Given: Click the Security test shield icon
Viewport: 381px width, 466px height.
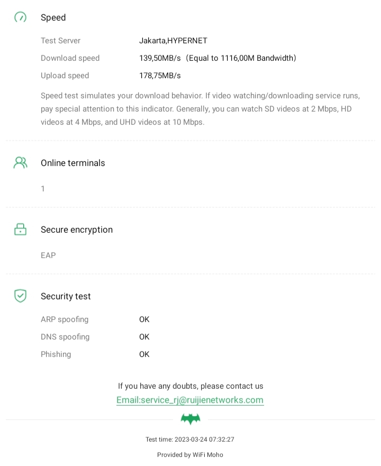Looking at the screenshot, I should (20, 296).
